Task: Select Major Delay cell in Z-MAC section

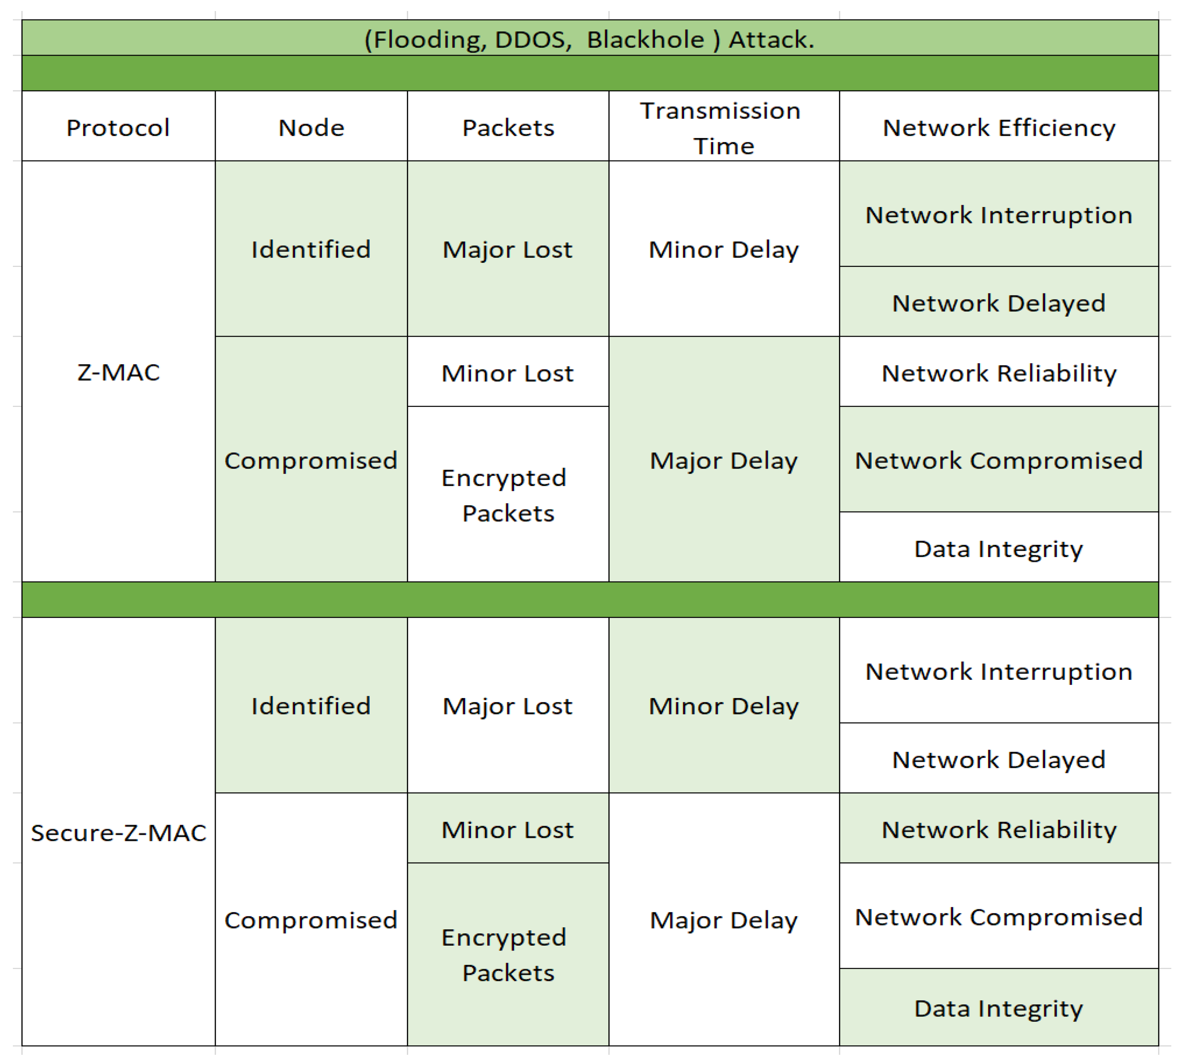Action: pos(723,460)
